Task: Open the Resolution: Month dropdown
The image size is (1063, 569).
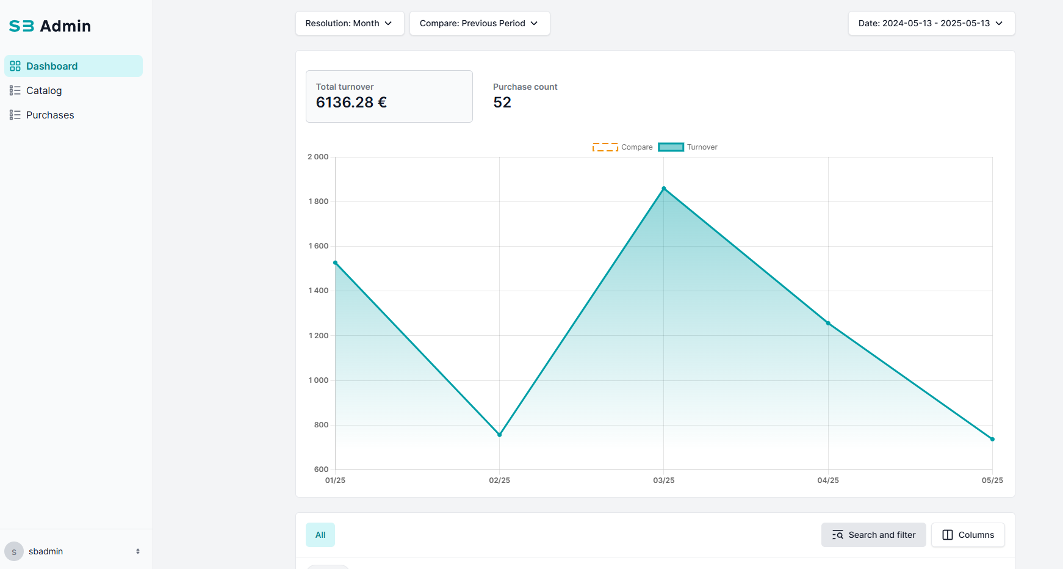Action: tap(350, 23)
